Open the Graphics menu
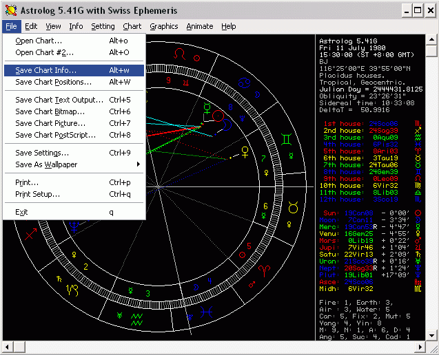The image size is (439, 355). 164,26
